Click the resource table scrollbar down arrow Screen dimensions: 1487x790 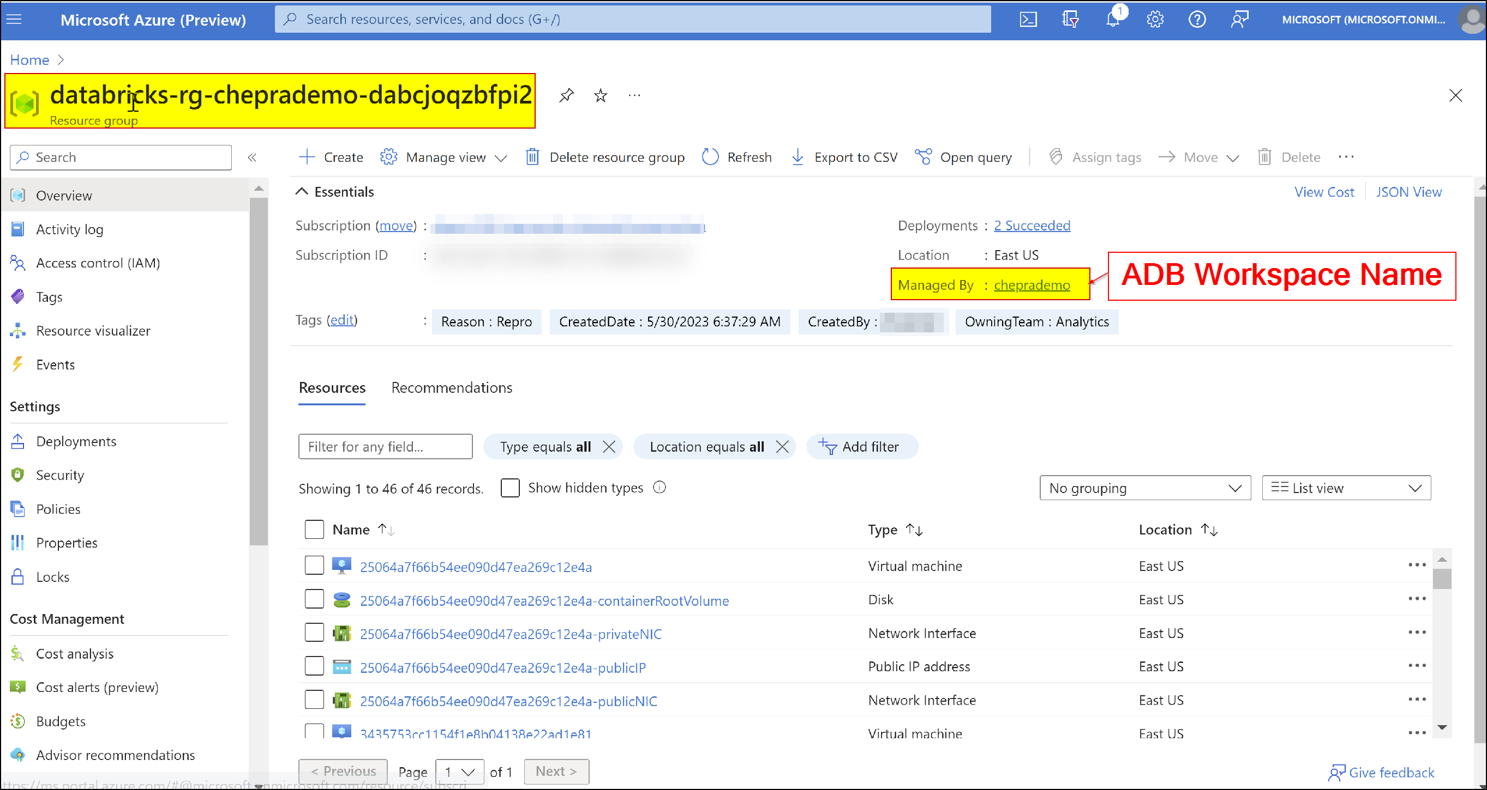pyautogui.click(x=1441, y=727)
